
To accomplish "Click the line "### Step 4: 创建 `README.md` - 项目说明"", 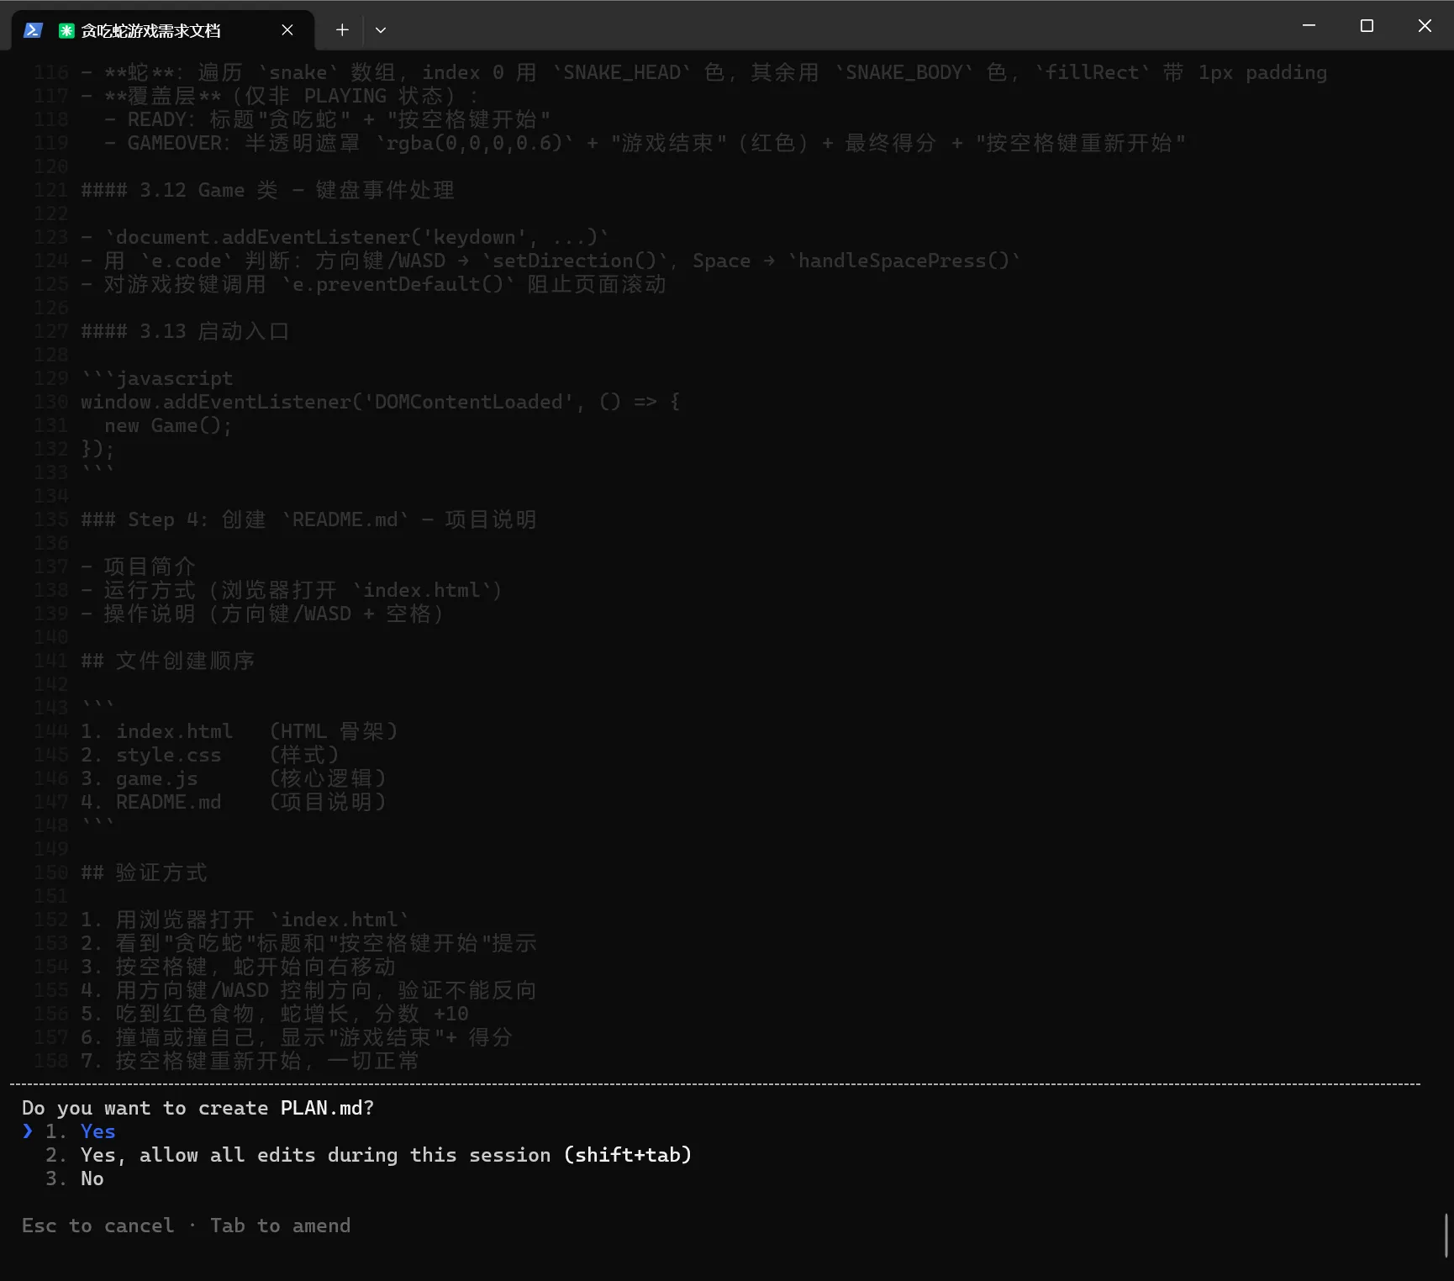I will pyautogui.click(x=308, y=519).
